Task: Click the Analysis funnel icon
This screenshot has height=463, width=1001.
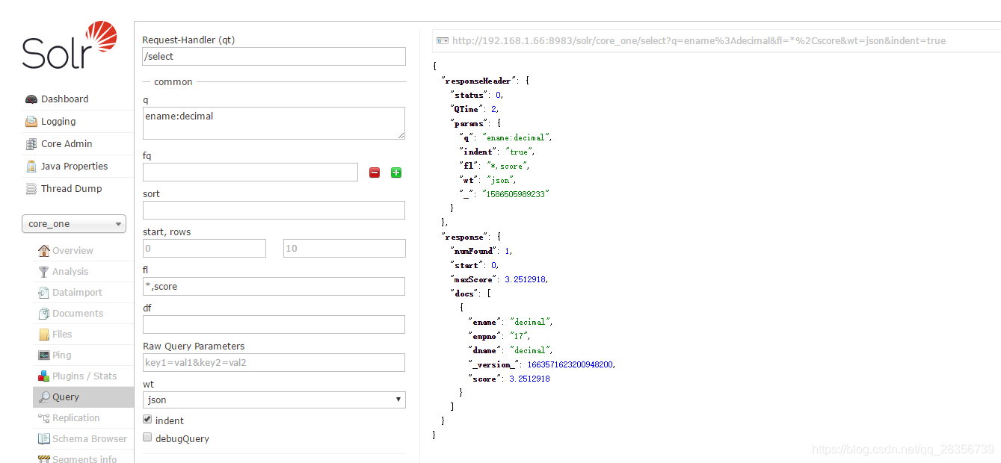Action: pos(44,271)
